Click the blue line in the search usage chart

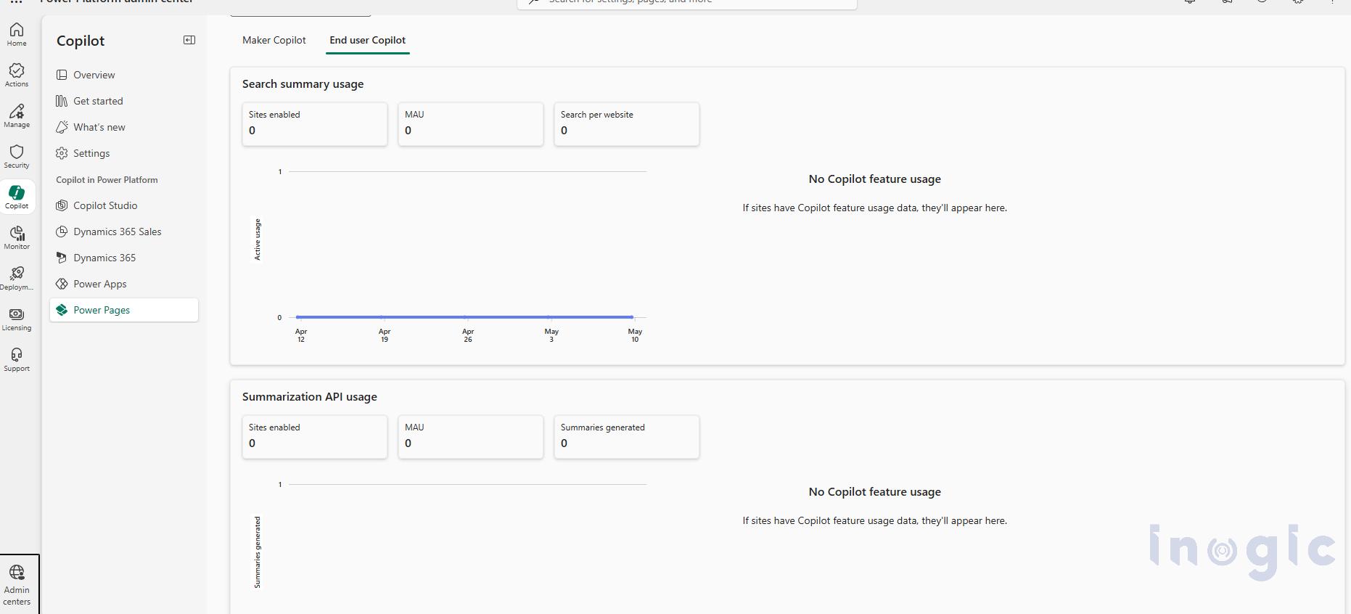pos(465,317)
